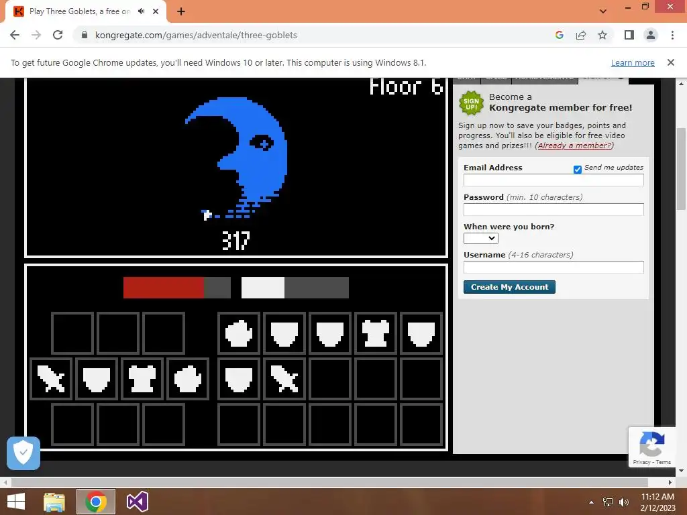The width and height of the screenshot is (687, 515).
Task: Click the white progress bar
Action: pyautogui.click(x=295, y=288)
